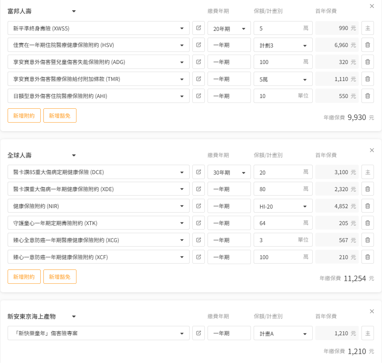Viewport: 382px width, 363px height.
Task: Open 計畫A plan dropdown for 新安東京海上
Action: coord(283,334)
